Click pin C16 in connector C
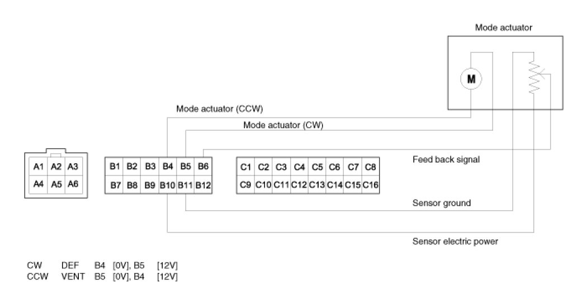The height and width of the screenshot is (299, 587). [x=371, y=184]
